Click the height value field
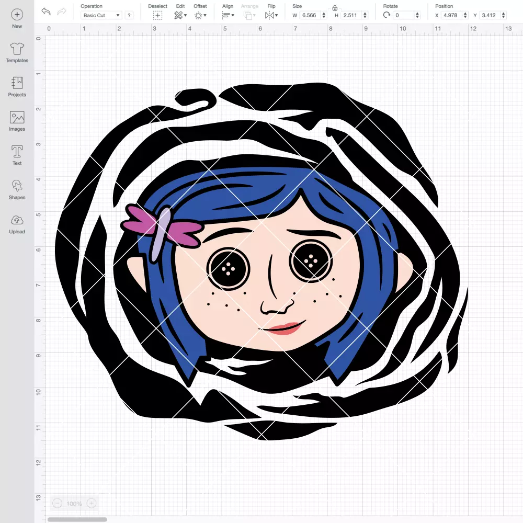The height and width of the screenshot is (523, 523). pos(351,15)
